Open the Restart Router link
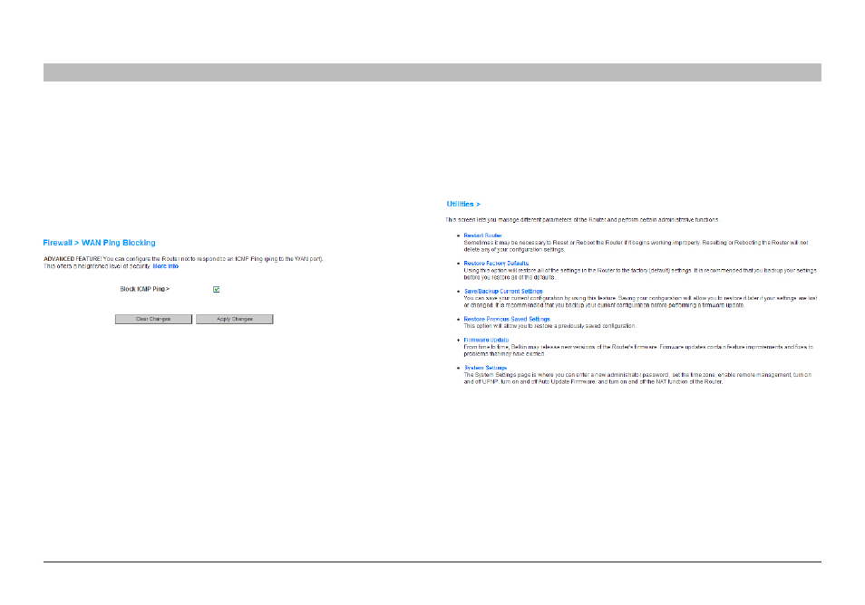This screenshot has width=865, height=605. point(482,235)
